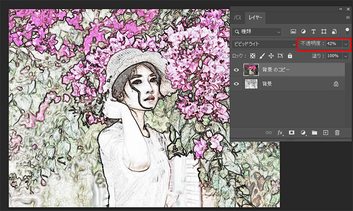Select the レイヤー tab
The image size is (353, 211).
point(255,18)
